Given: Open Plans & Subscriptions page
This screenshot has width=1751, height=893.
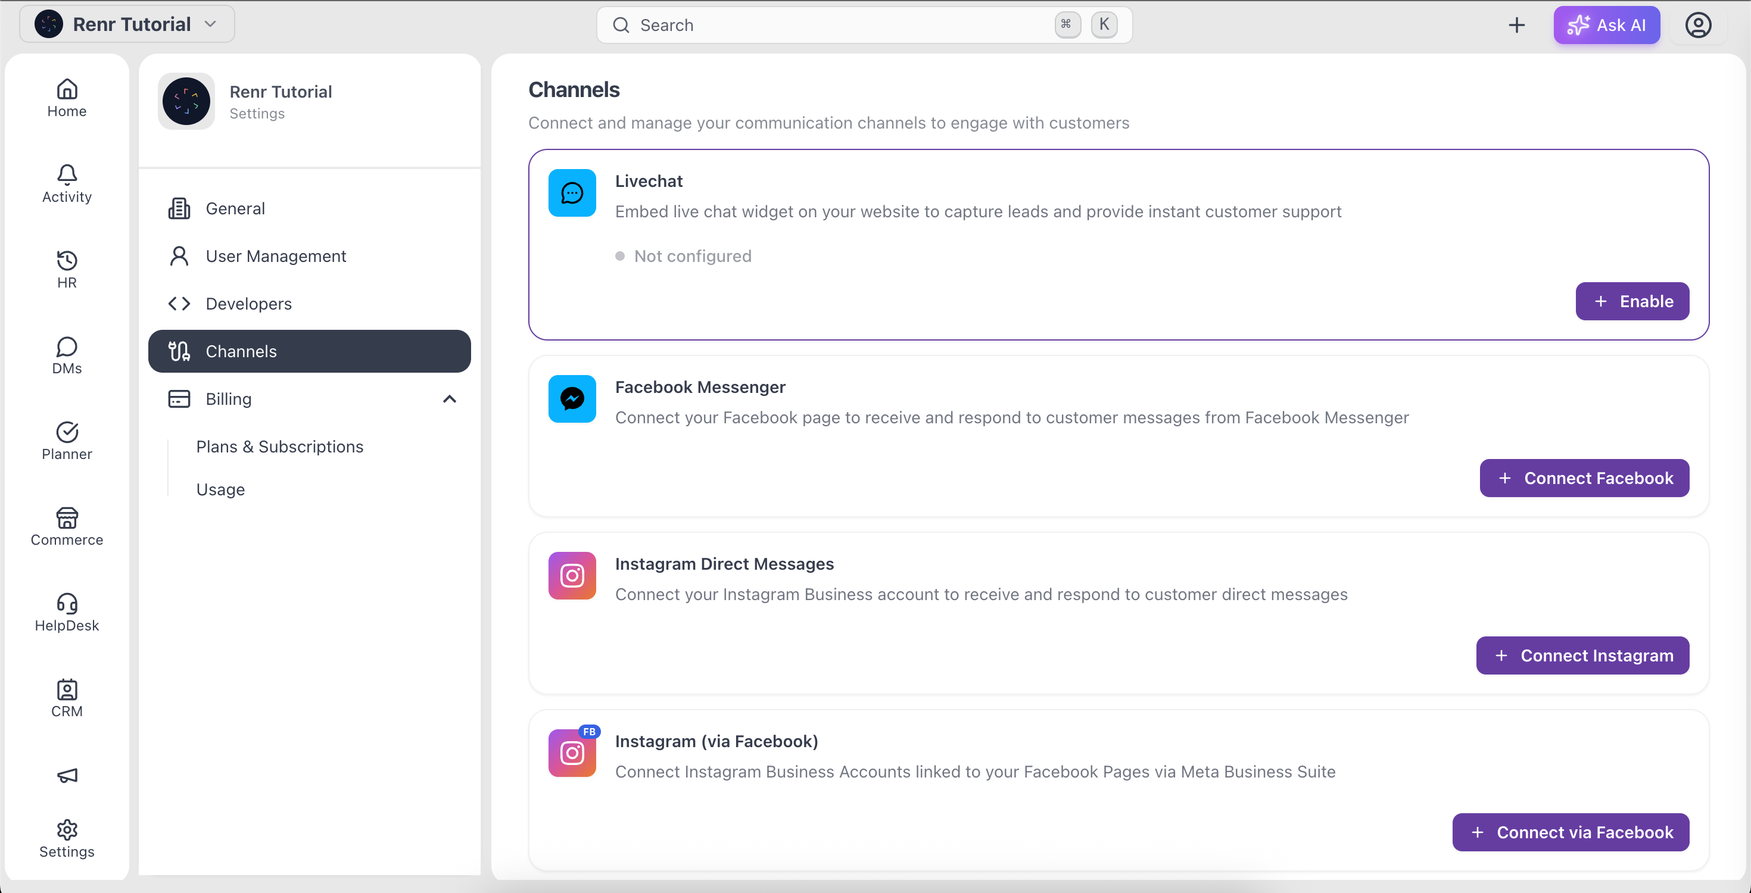Looking at the screenshot, I should click(279, 447).
